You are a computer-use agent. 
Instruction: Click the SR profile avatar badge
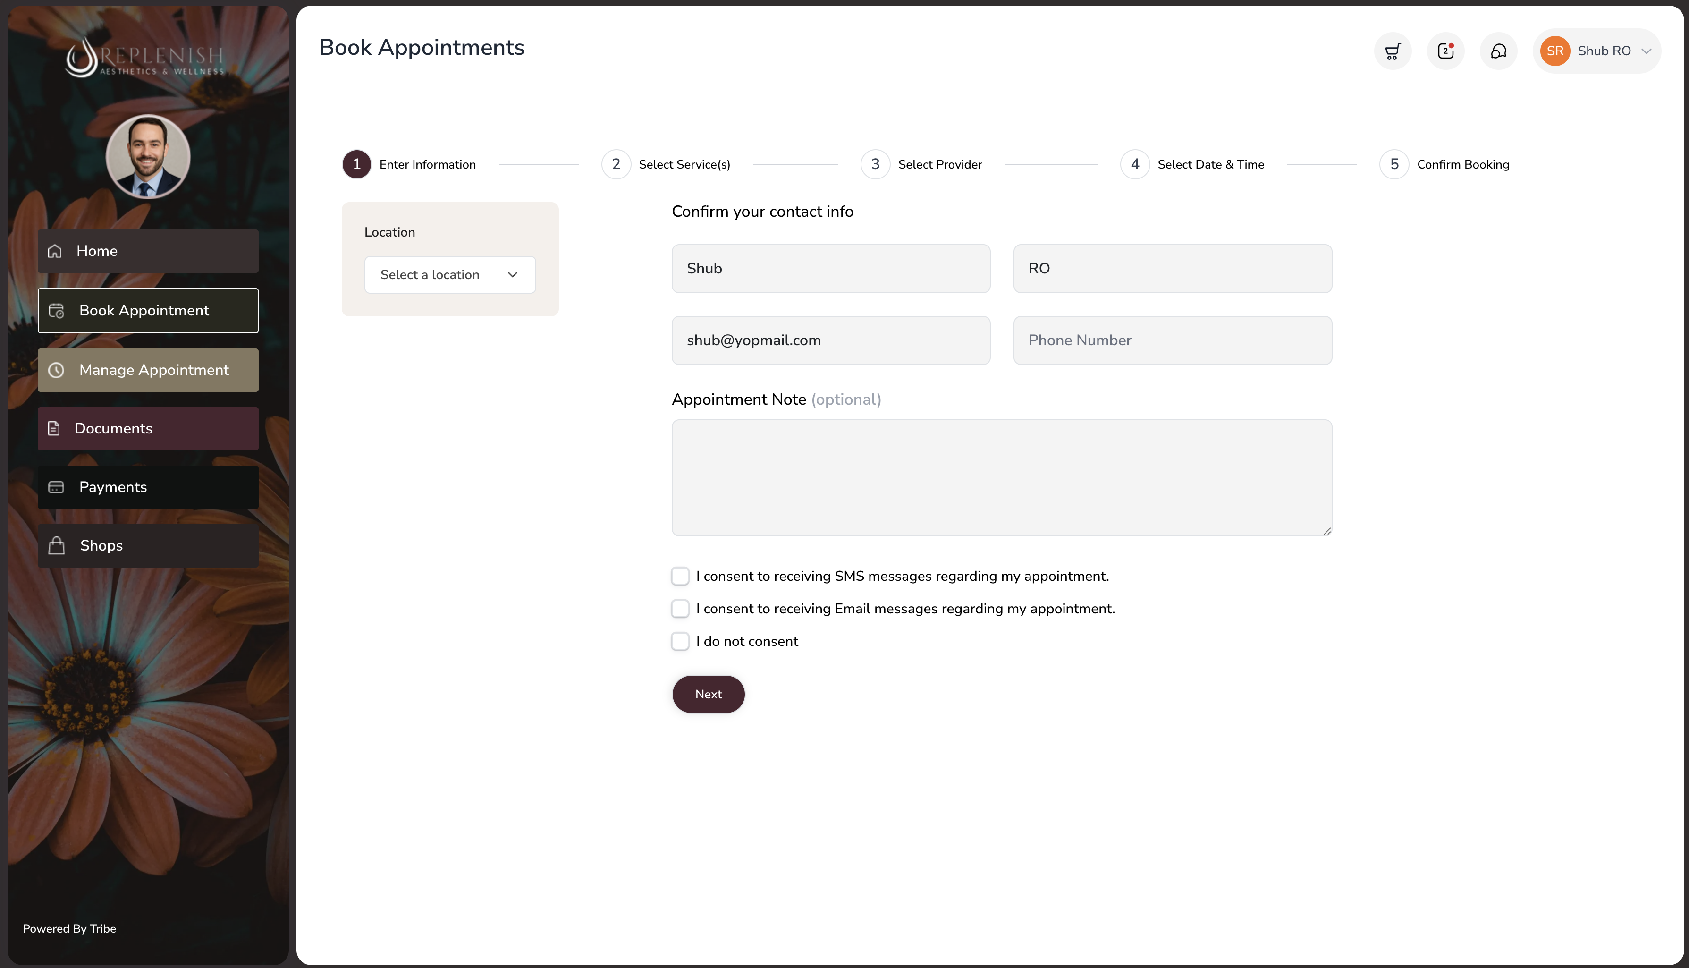(1555, 51)
